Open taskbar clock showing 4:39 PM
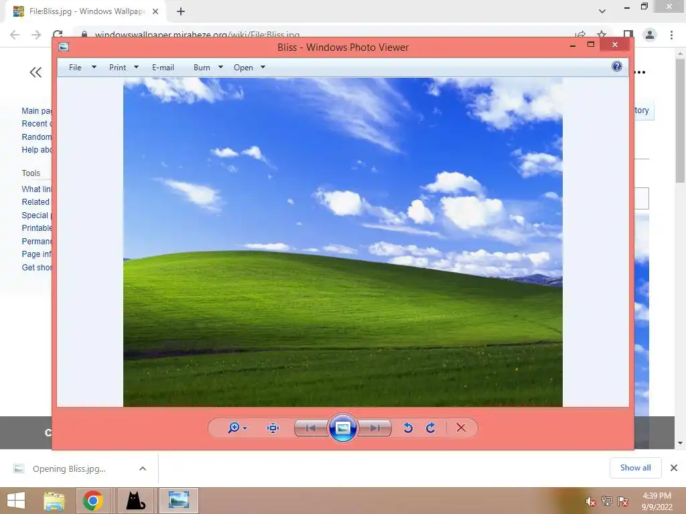This screenshot has height=514, width=686. [x=657, y=501]
